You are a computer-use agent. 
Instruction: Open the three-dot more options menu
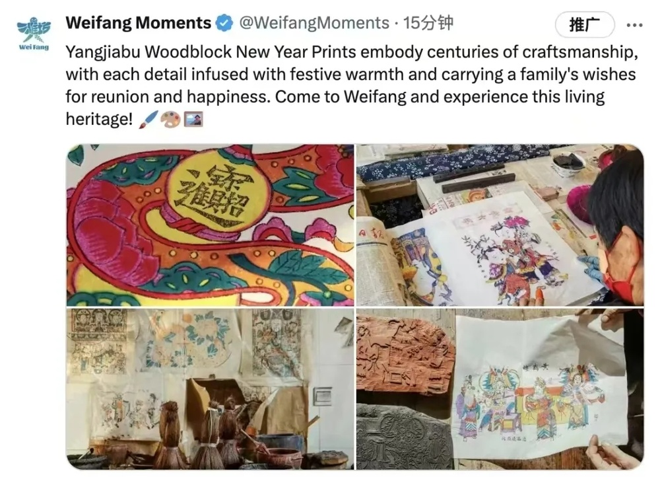[x=634, y=25]
